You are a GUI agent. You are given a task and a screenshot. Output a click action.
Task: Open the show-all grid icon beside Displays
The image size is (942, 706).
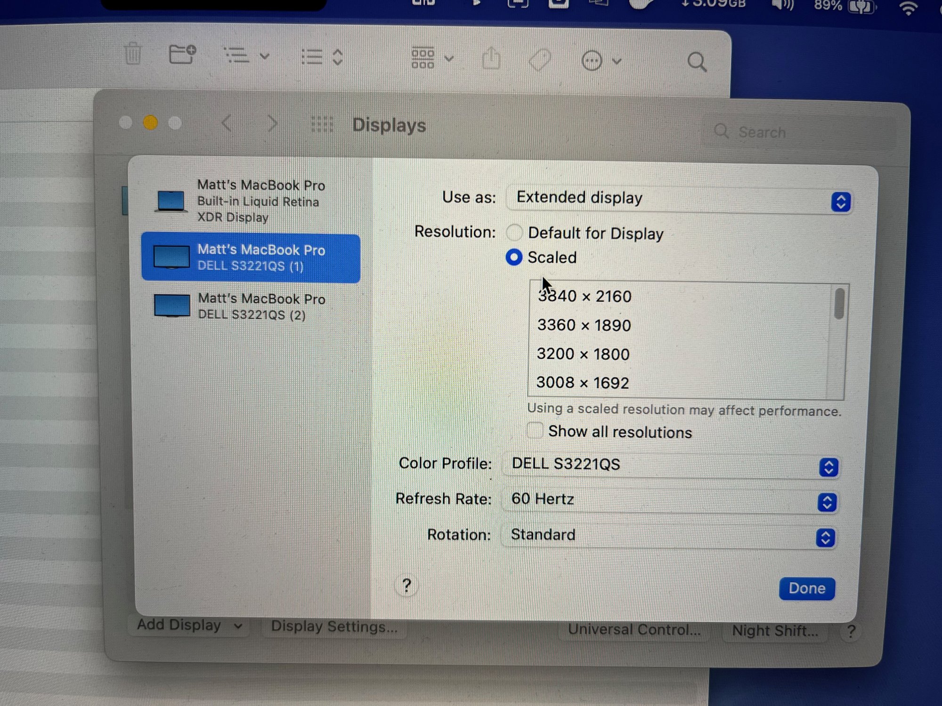click(322, 125)
